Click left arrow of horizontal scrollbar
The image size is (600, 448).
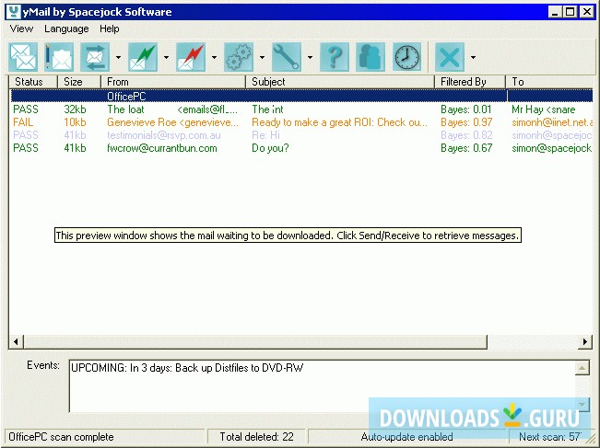[x=16, y=342]
